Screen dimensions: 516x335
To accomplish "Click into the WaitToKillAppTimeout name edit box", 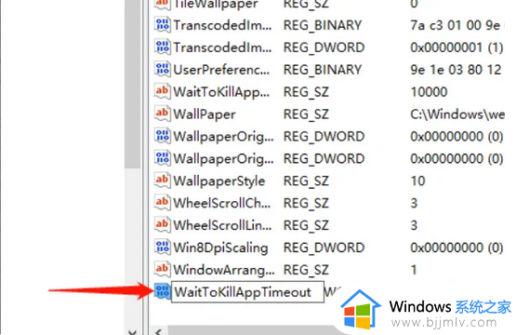I will coord(247,292).
